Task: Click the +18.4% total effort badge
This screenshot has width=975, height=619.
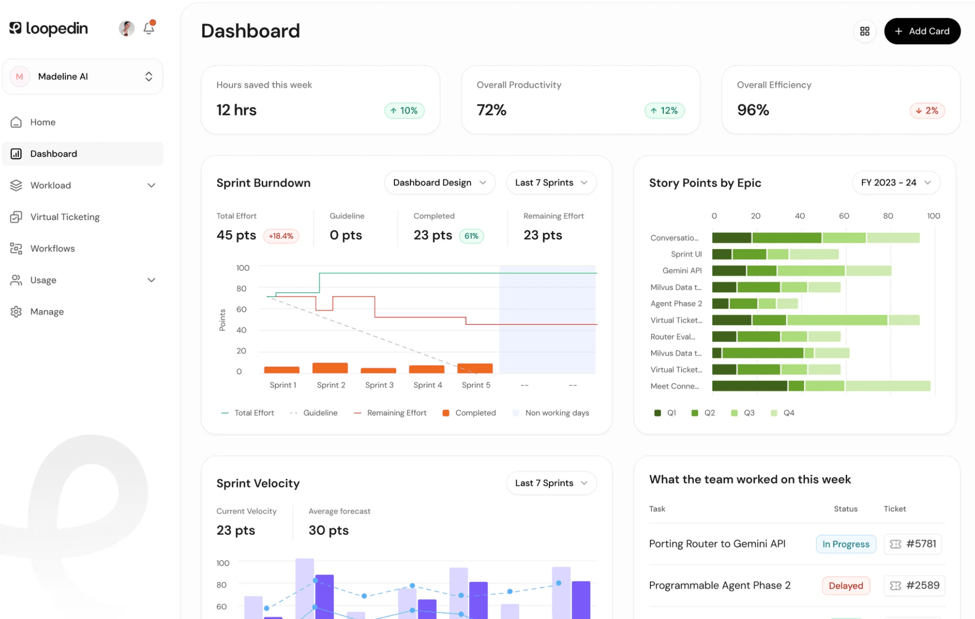Action: (x=281, y=236)
